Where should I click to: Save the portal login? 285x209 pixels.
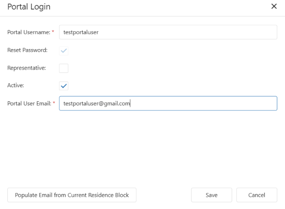point(212,195)
